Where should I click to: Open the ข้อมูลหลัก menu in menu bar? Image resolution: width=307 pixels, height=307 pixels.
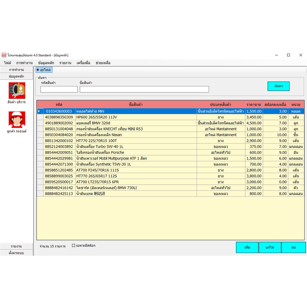click(x=46, y=63)
